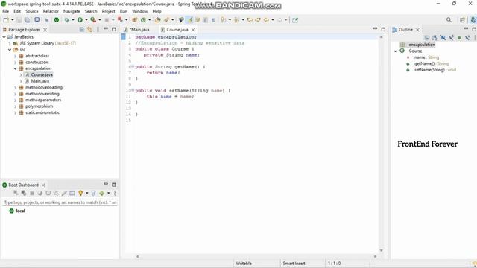Collapse the encapsulation package
Image resolution: width=477 pixels, height=268 pixels.
point(15,68)
